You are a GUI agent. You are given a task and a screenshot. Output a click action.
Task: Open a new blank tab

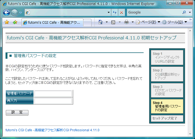pyautogui.click(x=87, y=23)
